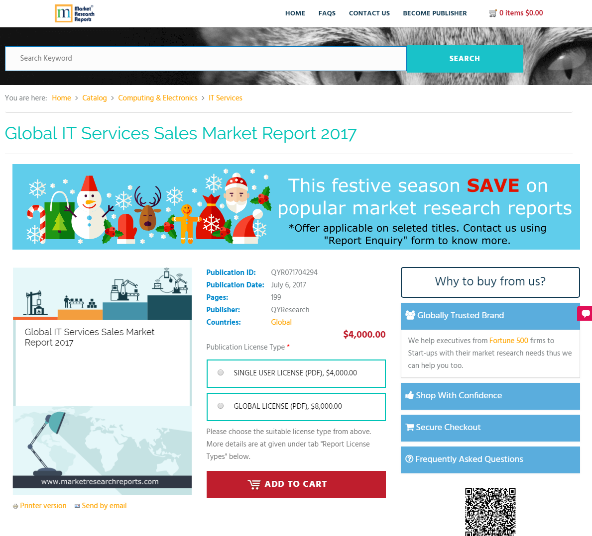Screen dimensions: 592x536
Task: Click the July 6, 2017 publication date
Action: click(288, 285)
